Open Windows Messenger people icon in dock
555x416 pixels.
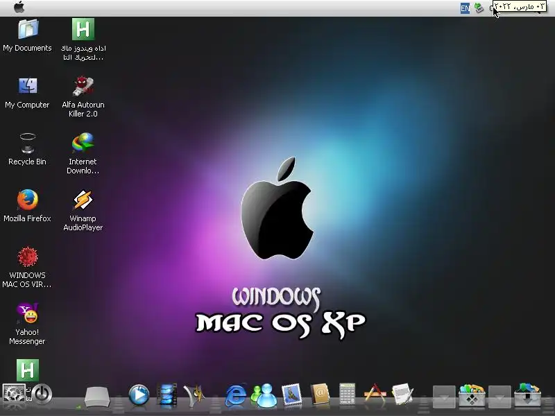tap(264, 395)
